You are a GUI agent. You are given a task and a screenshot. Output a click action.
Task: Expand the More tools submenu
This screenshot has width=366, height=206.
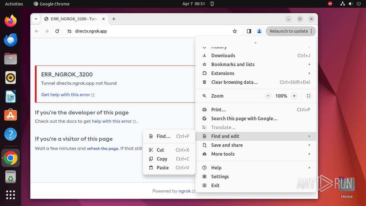click(256, 154)
